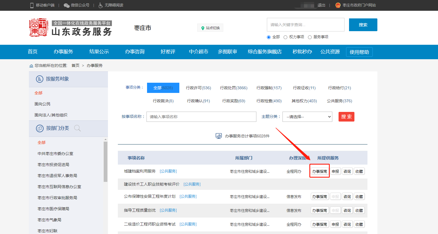This screenshot has height=234, width=438.
Task: Click the department list scrollbar
Action: point(105,161)
